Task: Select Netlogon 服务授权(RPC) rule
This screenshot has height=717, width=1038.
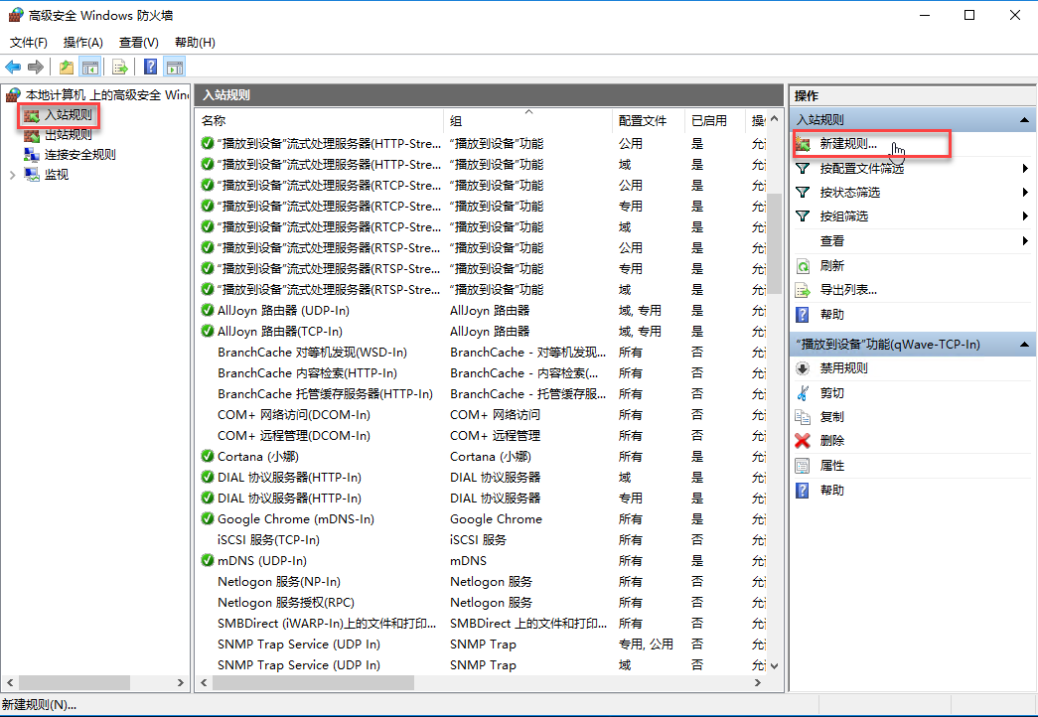Action: pos(286,603)
